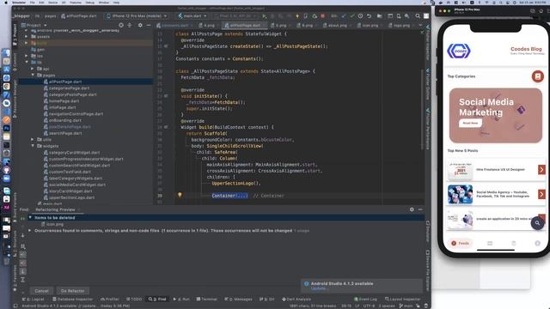Open the Window menu in macOS menu bar
Viewport: 550px width, 309px height.
(104, 3)
